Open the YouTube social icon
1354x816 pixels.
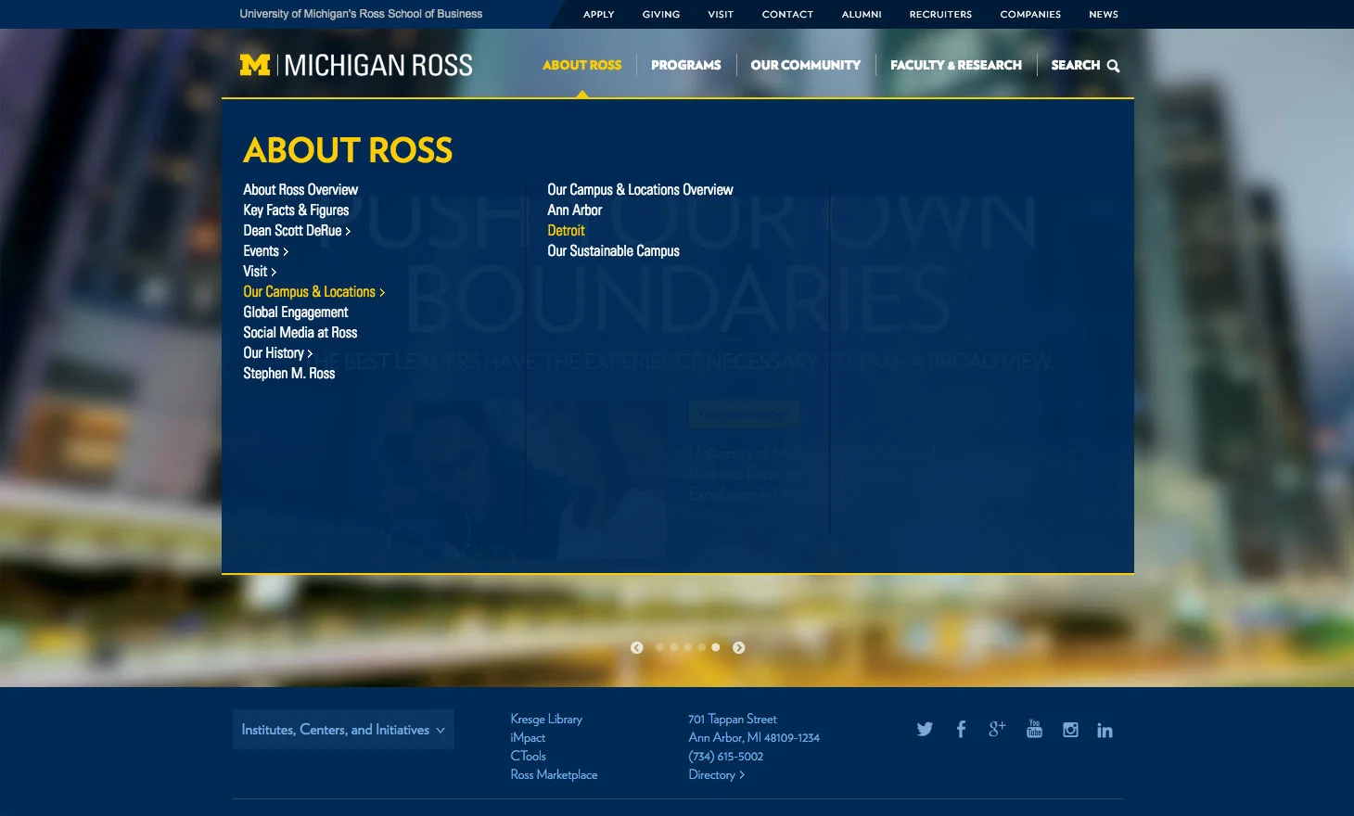click(x=1034, y=729)
